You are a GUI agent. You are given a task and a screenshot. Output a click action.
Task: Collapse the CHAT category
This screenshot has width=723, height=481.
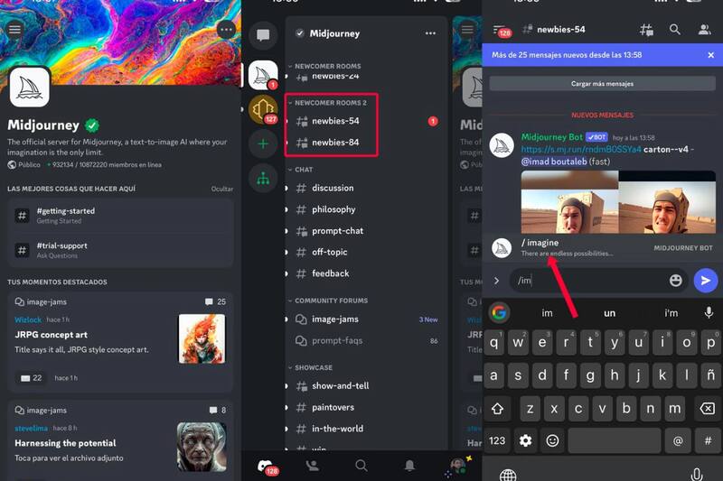(x=301, y=170)
